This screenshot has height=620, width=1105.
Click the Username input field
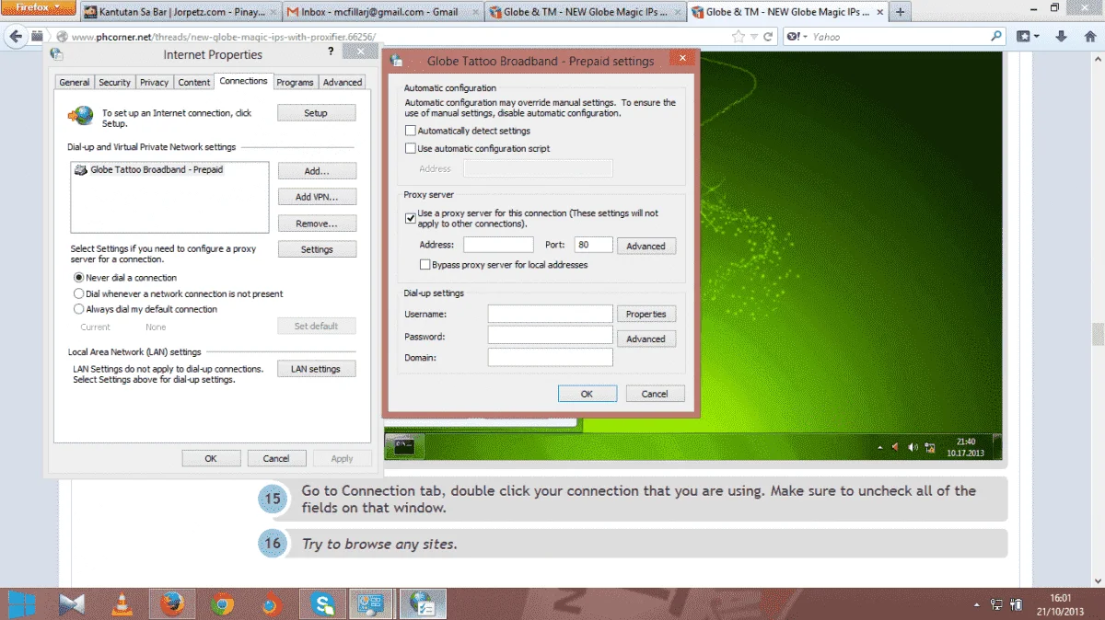tap(551, 314)
